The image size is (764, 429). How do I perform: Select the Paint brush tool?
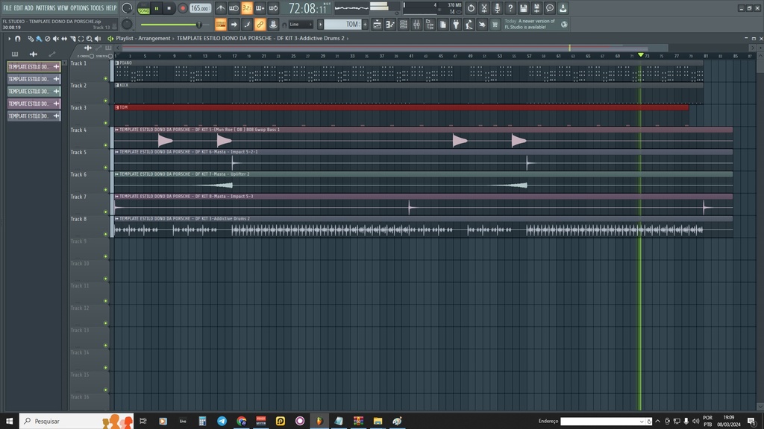pos(39,39)
